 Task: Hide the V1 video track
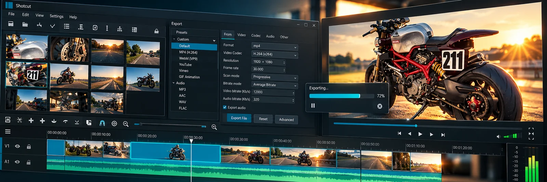click(17, 146)
